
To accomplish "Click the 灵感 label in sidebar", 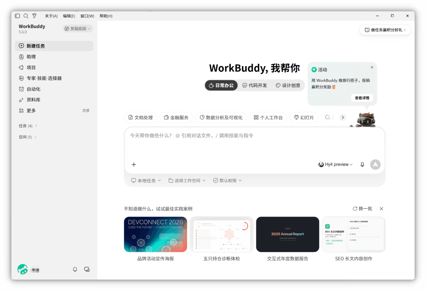I will pos(86,111).
